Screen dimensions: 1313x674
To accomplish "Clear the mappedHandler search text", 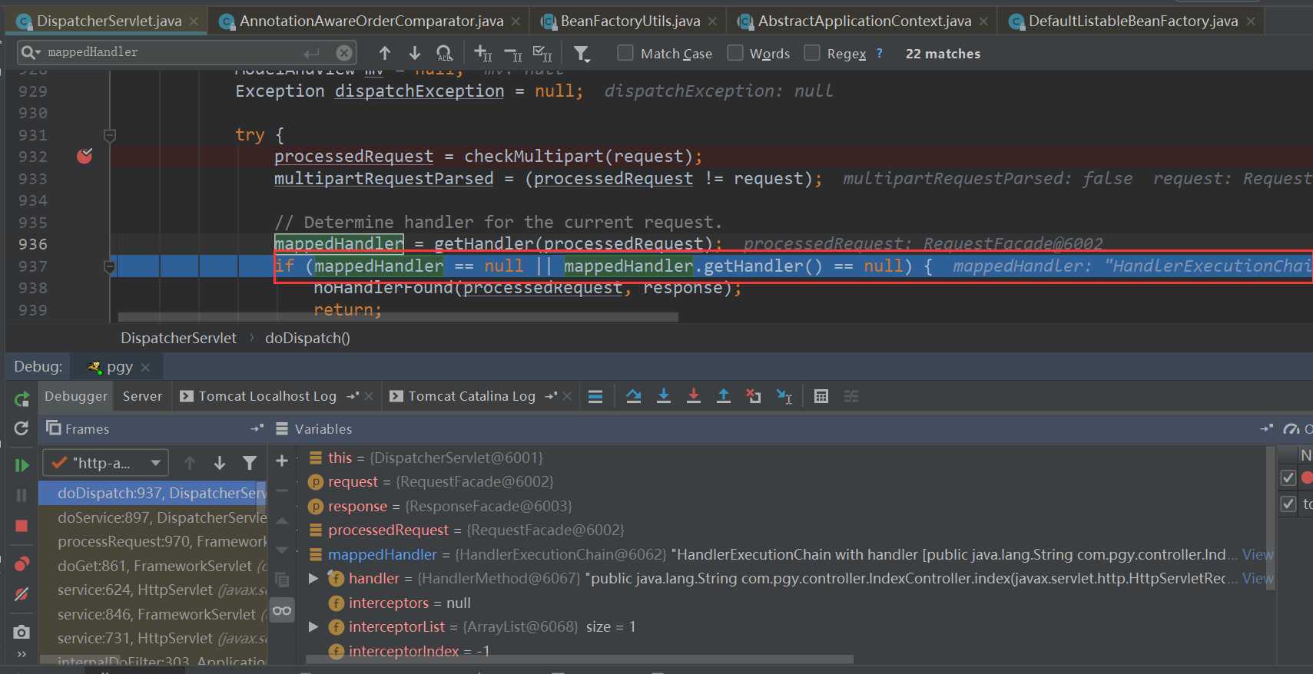I will 344,52.
